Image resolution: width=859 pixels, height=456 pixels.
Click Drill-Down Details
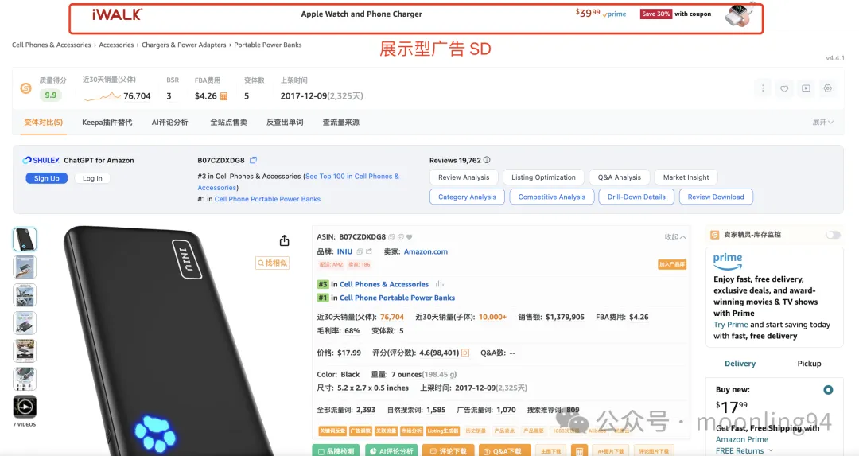[x=636, y=197]
